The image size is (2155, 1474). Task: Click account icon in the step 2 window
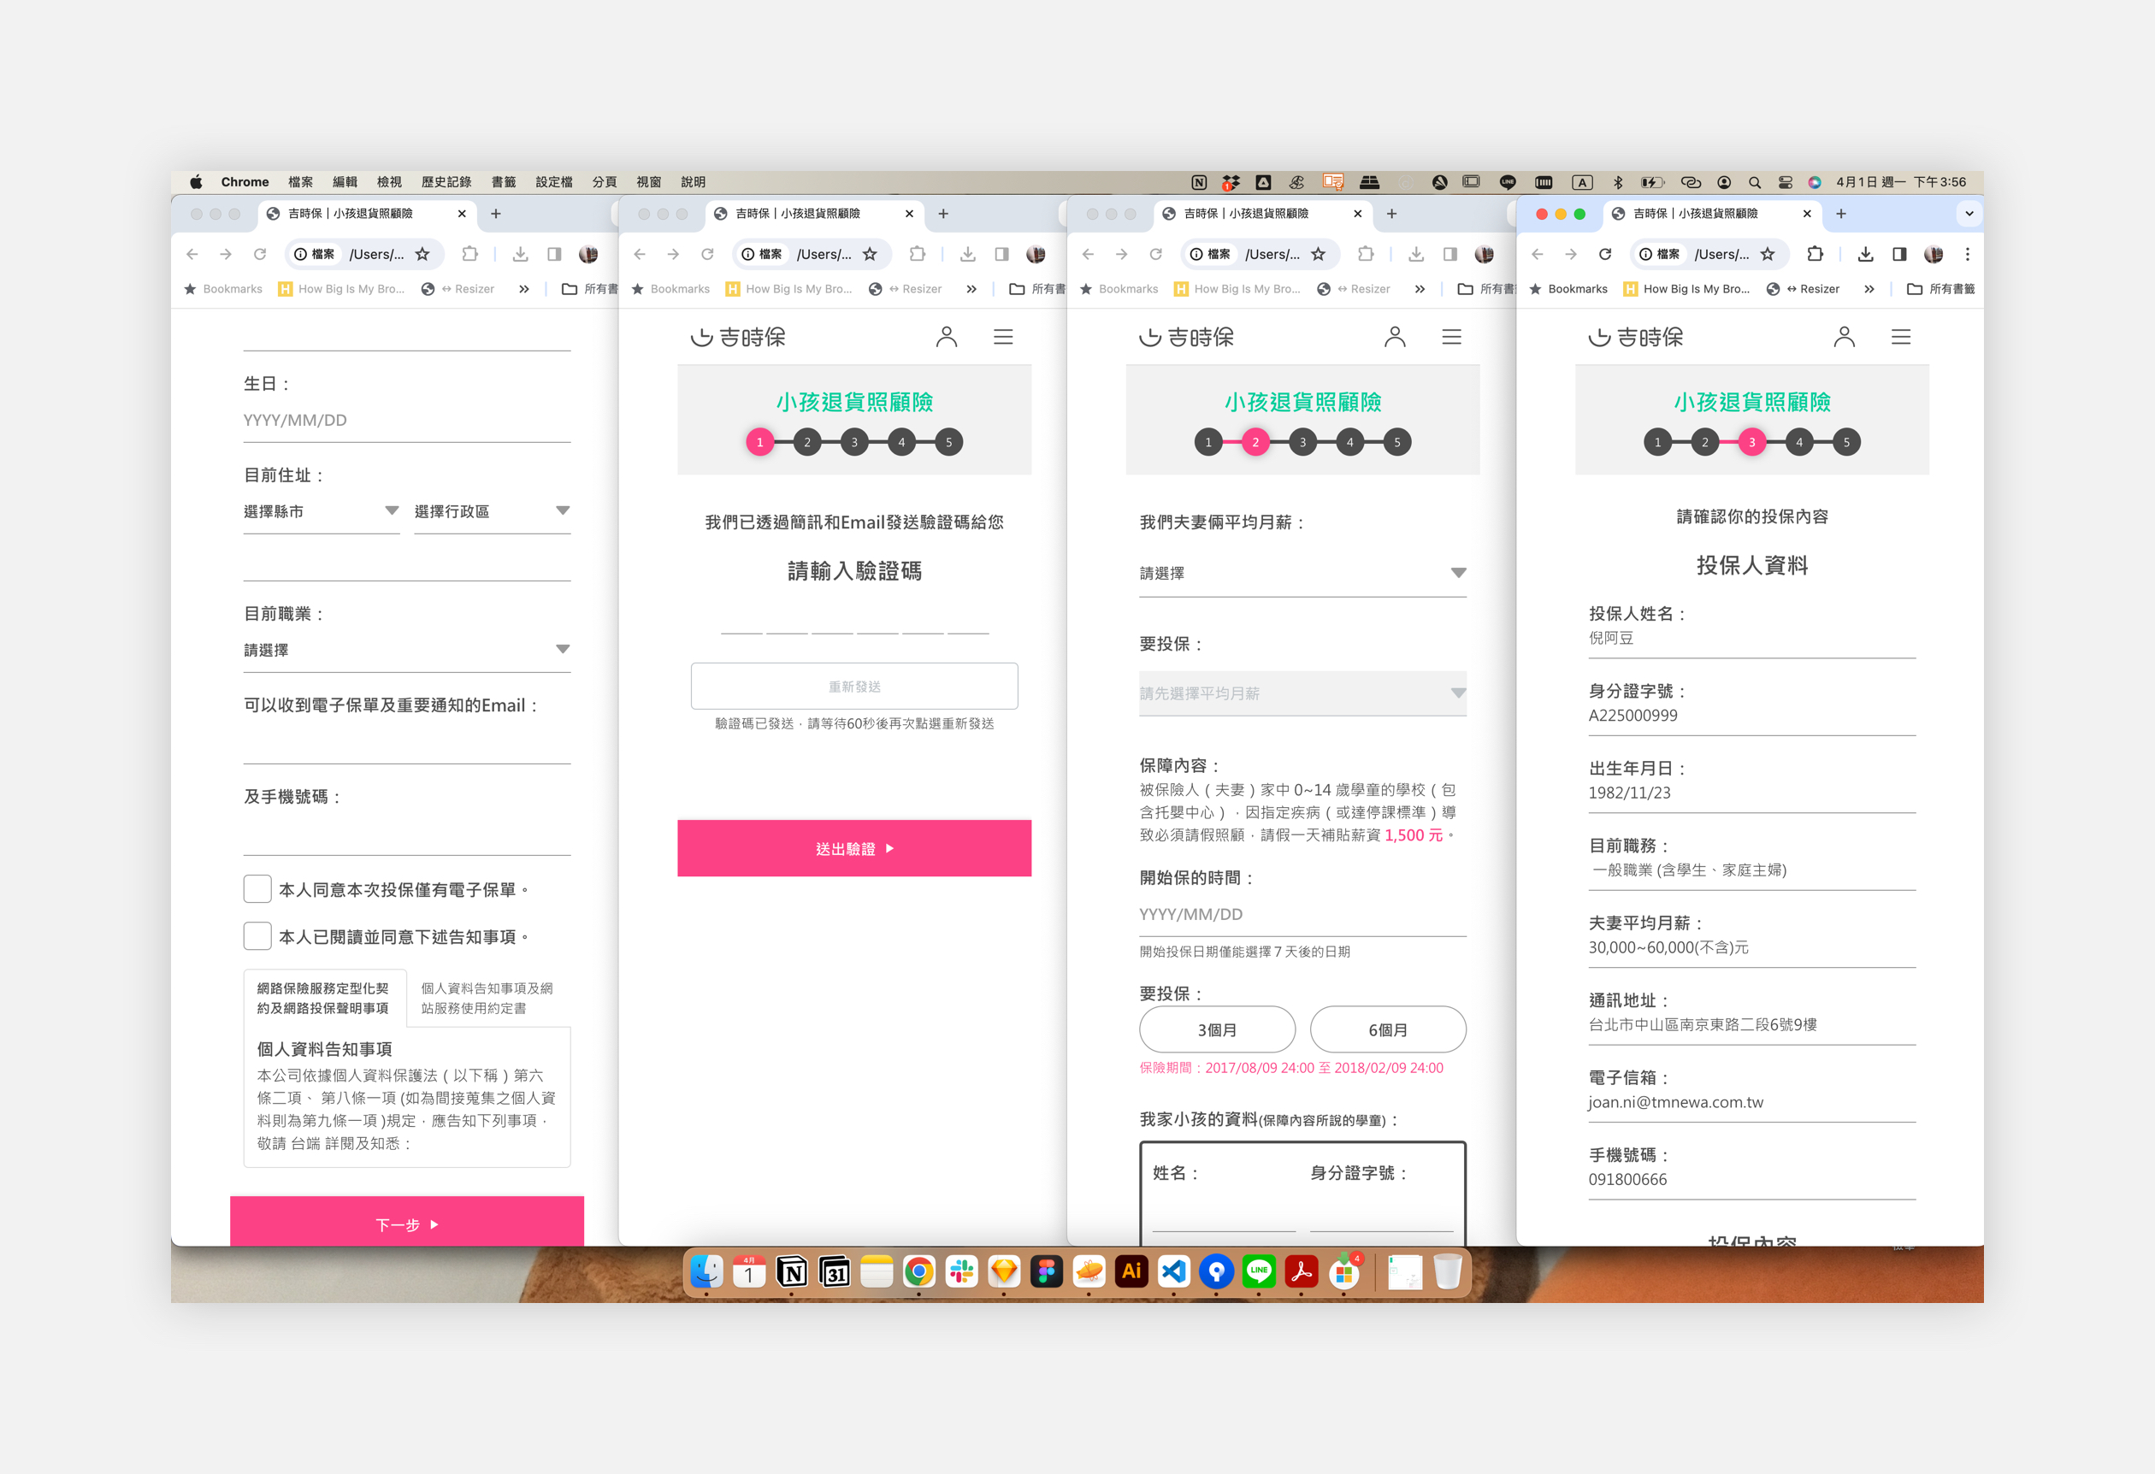1395,337
